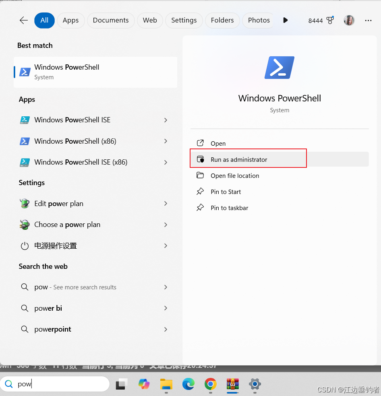The width and height of the screenshot is (381, 396).
Task: Expand the power bi suggestion chevron
Action: (x=166, y=308)
